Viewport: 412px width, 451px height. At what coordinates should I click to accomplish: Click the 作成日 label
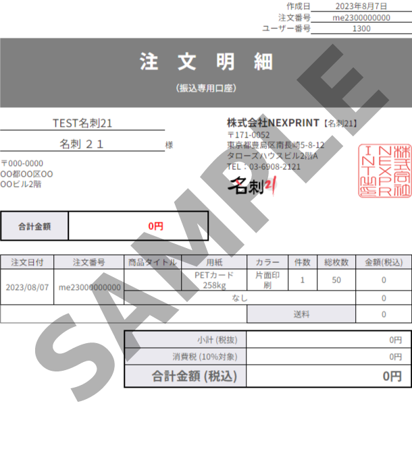(299, 6)
